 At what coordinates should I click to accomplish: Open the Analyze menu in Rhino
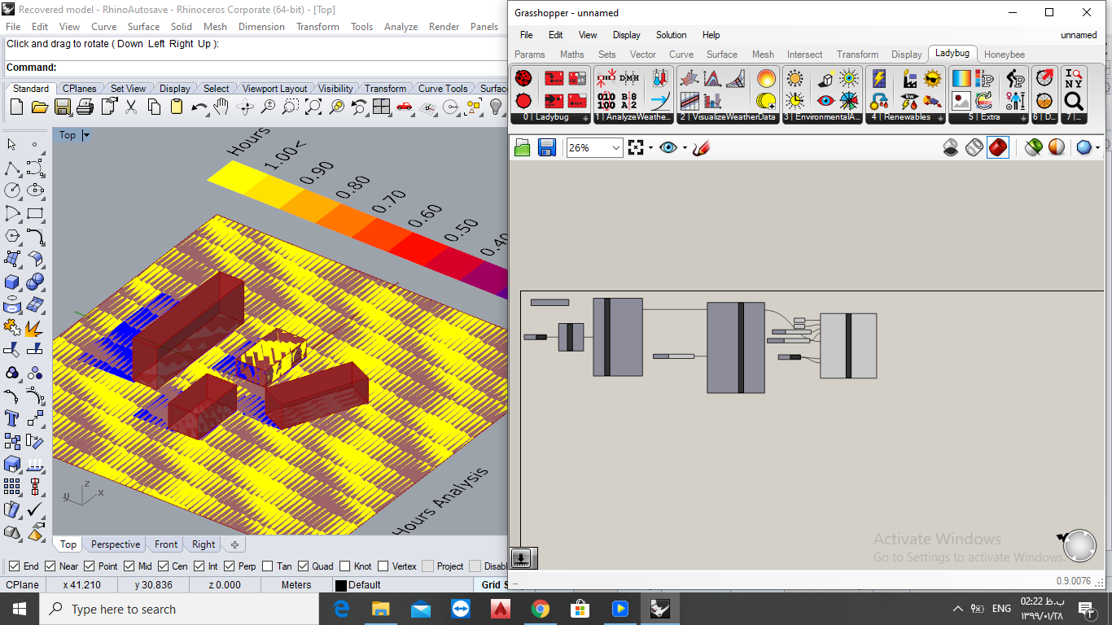click(x=401, y=27)
